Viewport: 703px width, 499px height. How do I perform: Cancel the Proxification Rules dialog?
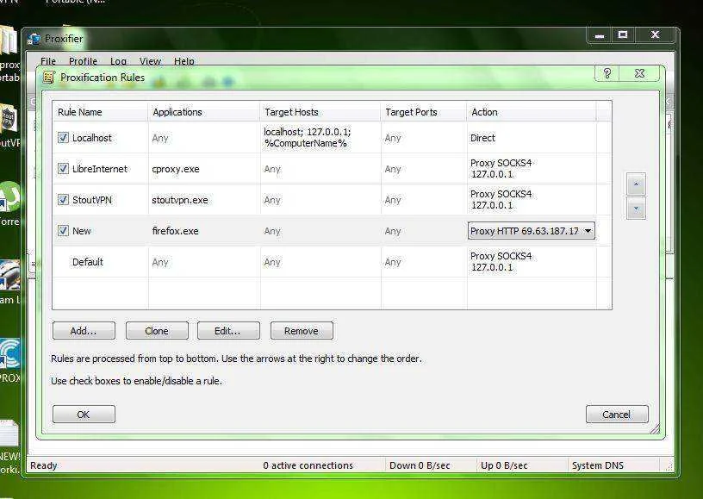617,415
